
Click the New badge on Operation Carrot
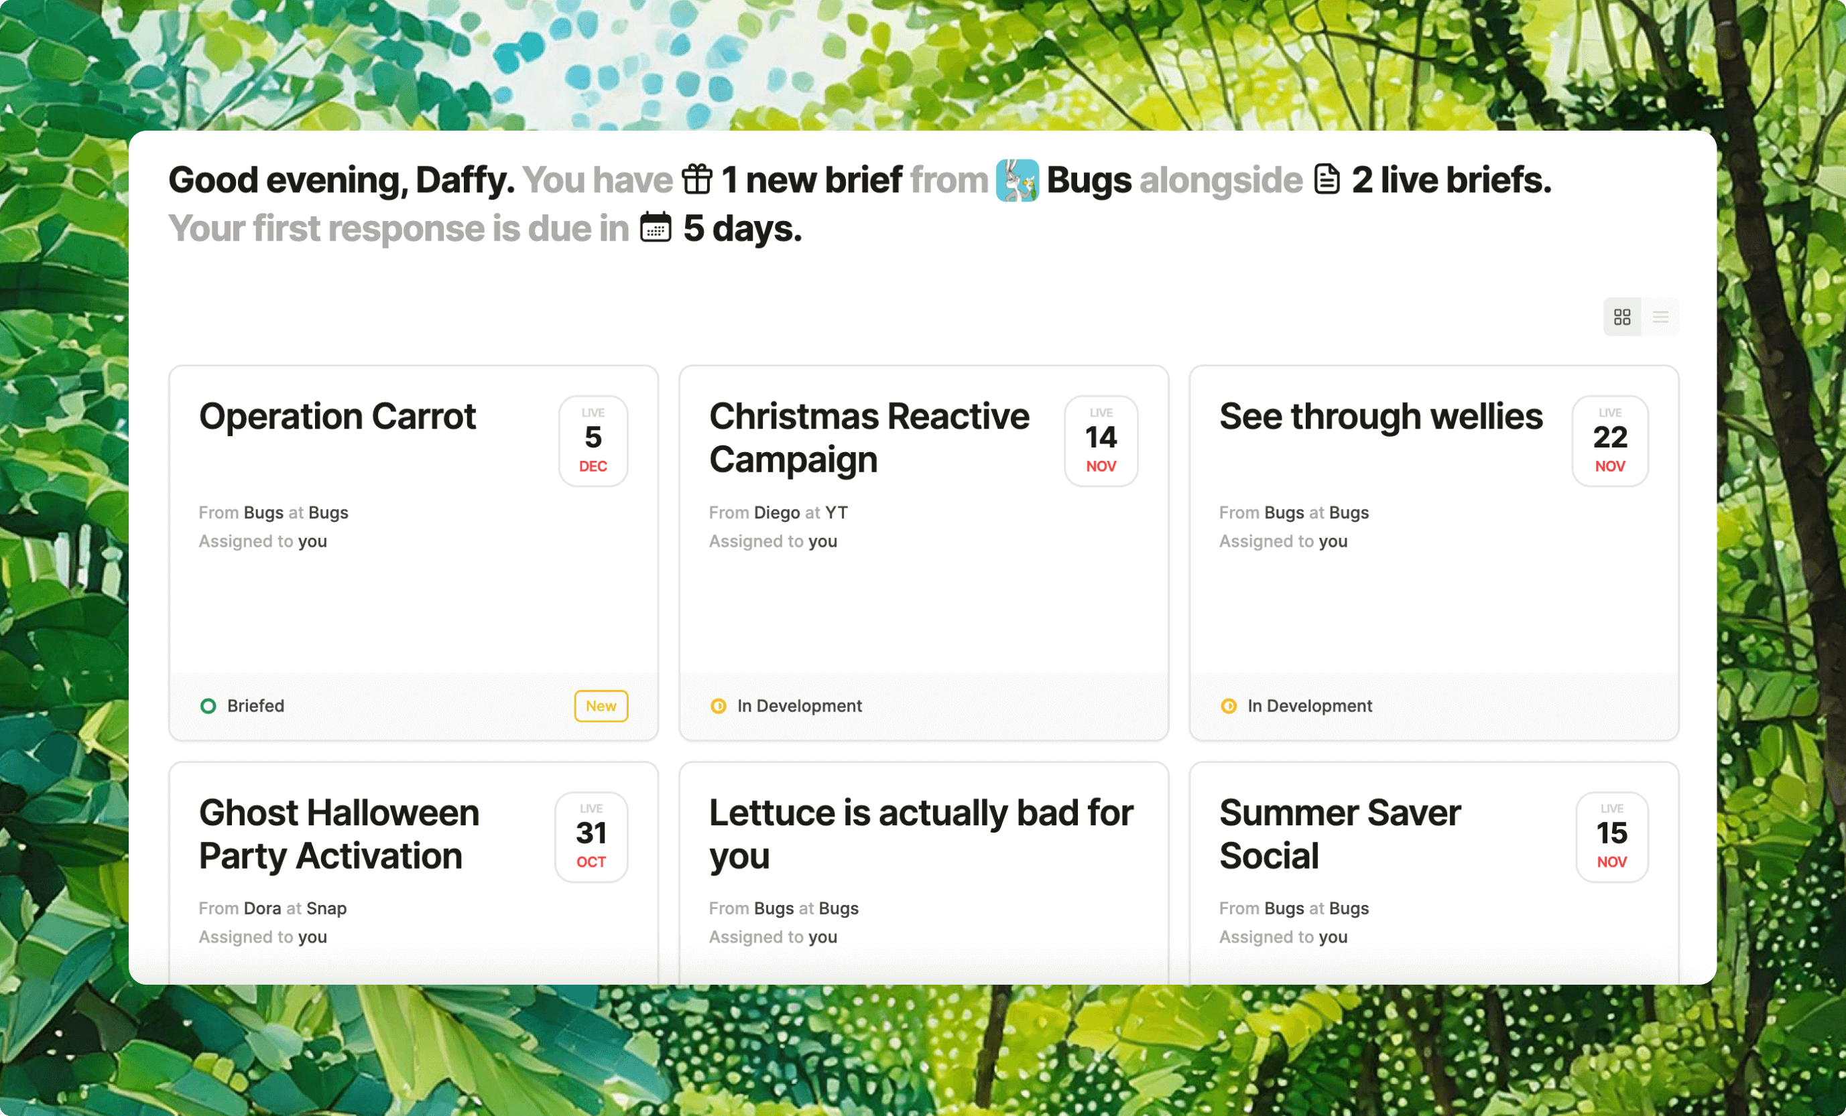click(x=601, y=706)
